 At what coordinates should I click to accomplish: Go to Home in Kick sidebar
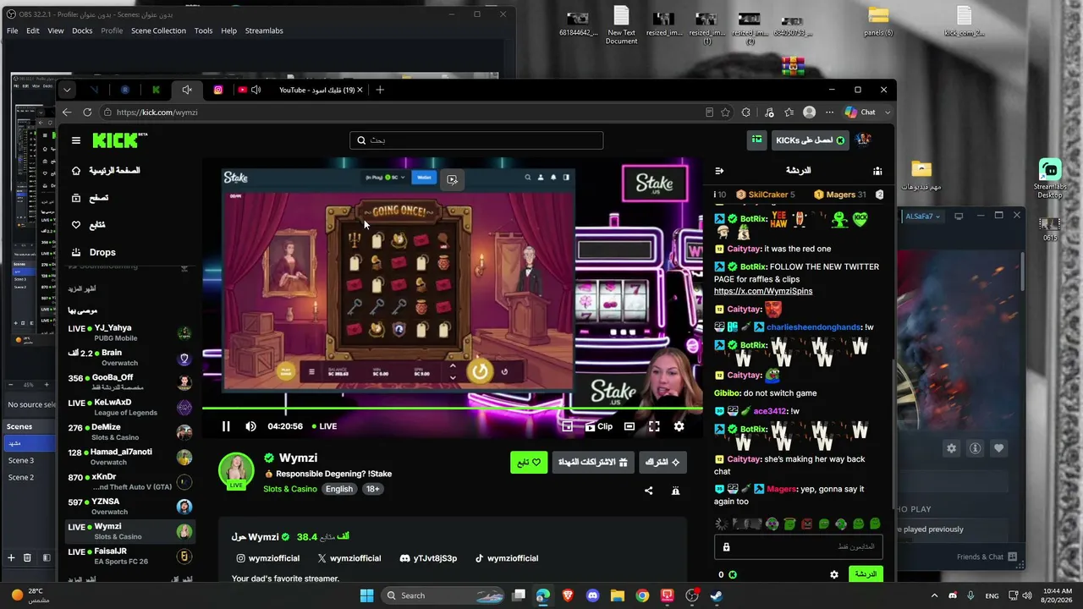tap(105, 171)
